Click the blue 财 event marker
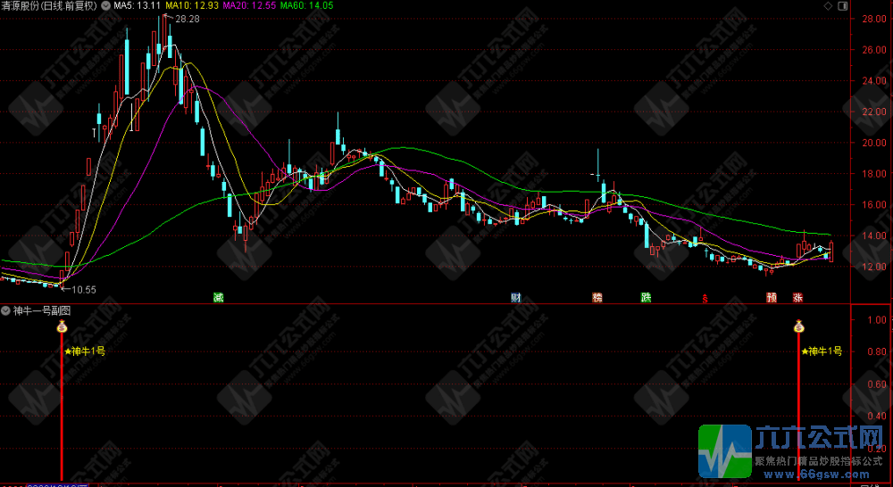Screen dimensions: 893x487 point(515,297)
